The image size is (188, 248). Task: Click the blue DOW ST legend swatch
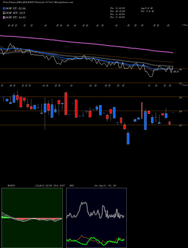pyautogui.click(x=4, y=8)
